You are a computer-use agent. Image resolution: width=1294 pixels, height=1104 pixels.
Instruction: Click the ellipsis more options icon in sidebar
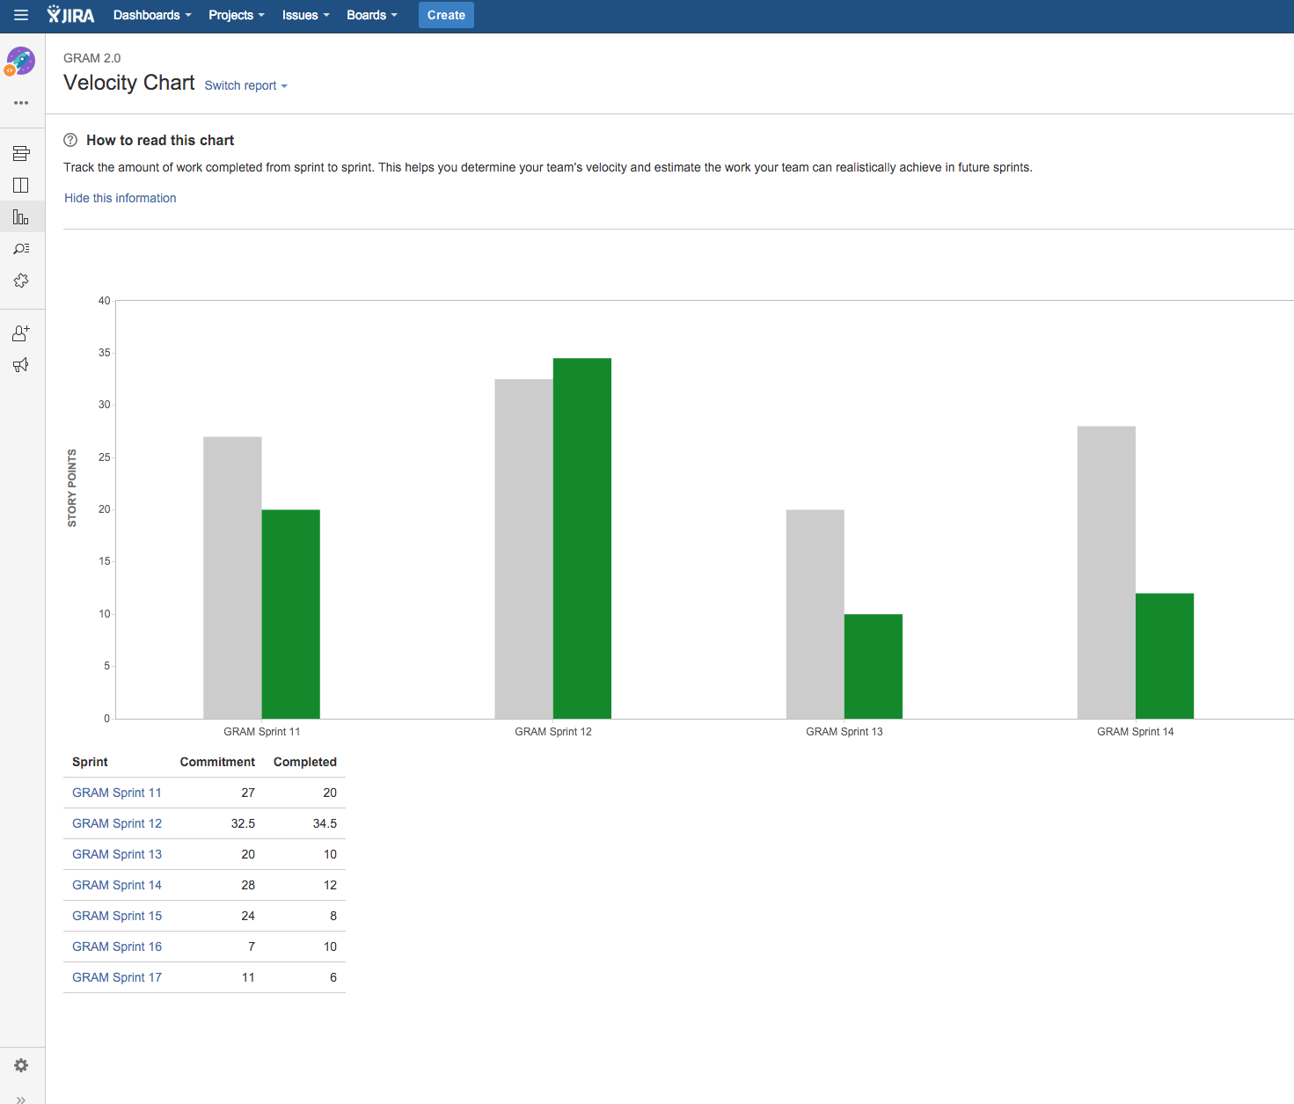[21, 103]
